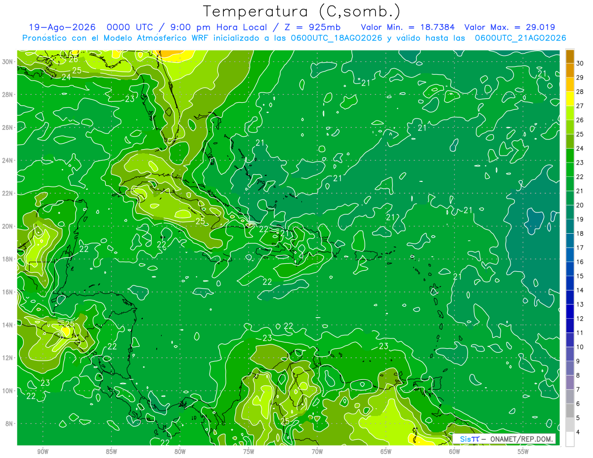Pick the blue color band between 16 and 17

point(570,255)
